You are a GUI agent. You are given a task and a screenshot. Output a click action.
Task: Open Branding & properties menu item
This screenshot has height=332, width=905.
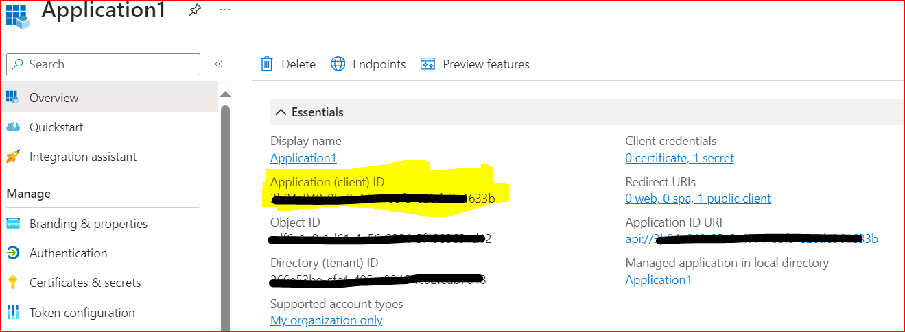[x=88, y=224]
